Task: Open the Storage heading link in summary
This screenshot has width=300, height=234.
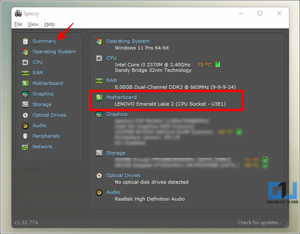Action: (x=116, y=153)
